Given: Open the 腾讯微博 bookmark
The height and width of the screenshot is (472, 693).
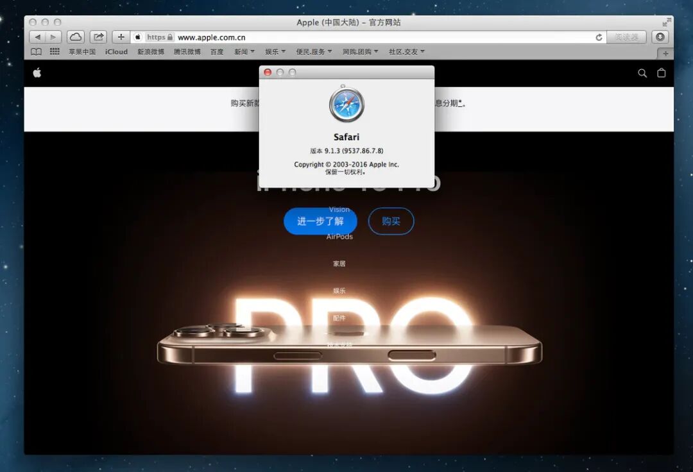Looking at the screenshot, I should tap(187, 52).
